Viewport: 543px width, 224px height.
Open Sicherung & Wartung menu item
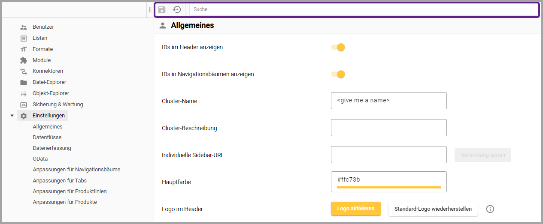click(58, 105)
